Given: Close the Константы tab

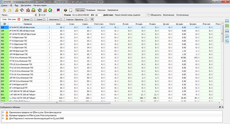Looking at the screenshot, I should point(61,20).
